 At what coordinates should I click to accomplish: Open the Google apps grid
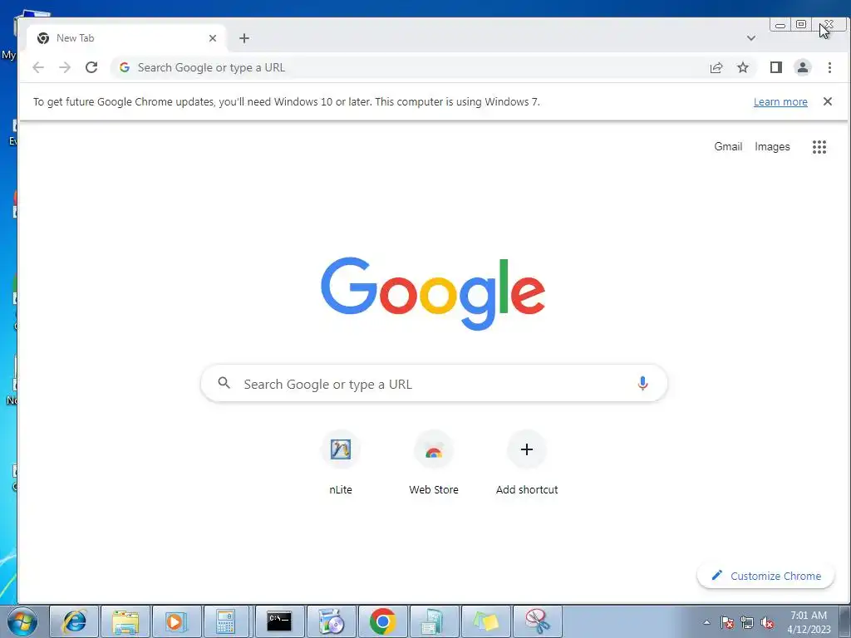(x=819, y=146)
